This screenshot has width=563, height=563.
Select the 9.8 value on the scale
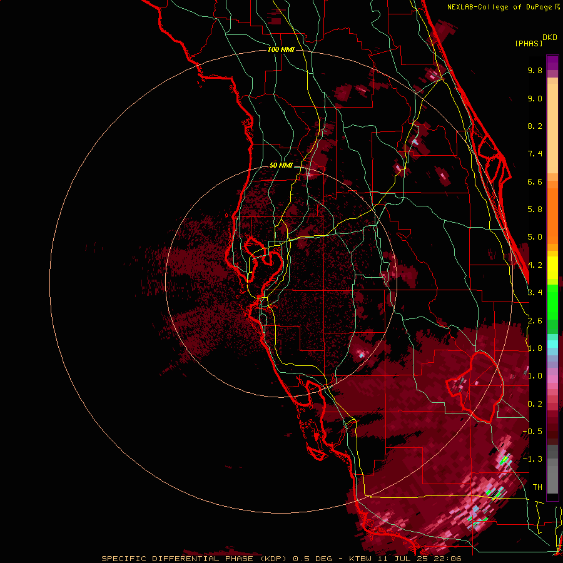coord(535,70)
